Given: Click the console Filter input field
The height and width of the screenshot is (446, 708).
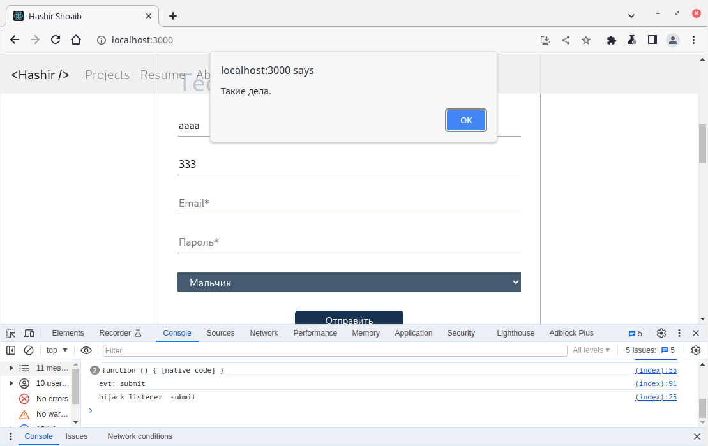Looking at the screenshot, I should (x=335, y=351).
